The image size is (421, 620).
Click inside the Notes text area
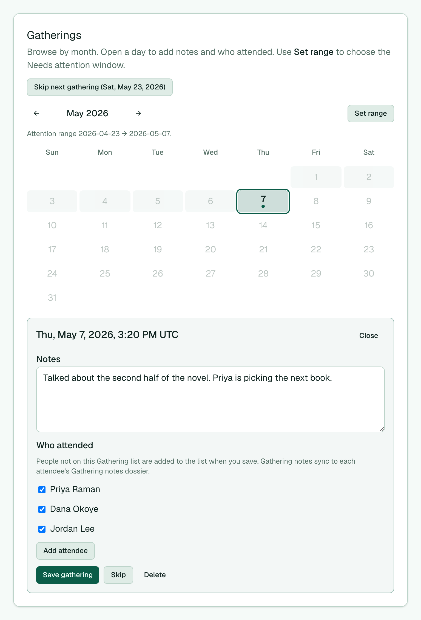(x=210, y=399)
